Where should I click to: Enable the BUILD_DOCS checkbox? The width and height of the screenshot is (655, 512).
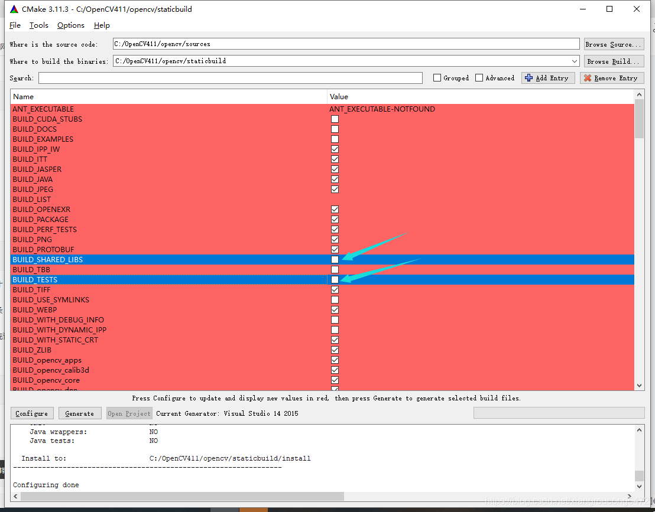coord(335,129)
